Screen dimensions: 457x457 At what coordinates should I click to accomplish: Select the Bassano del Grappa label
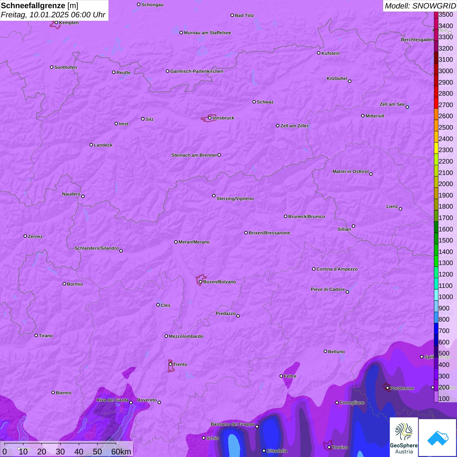point(233,424)
